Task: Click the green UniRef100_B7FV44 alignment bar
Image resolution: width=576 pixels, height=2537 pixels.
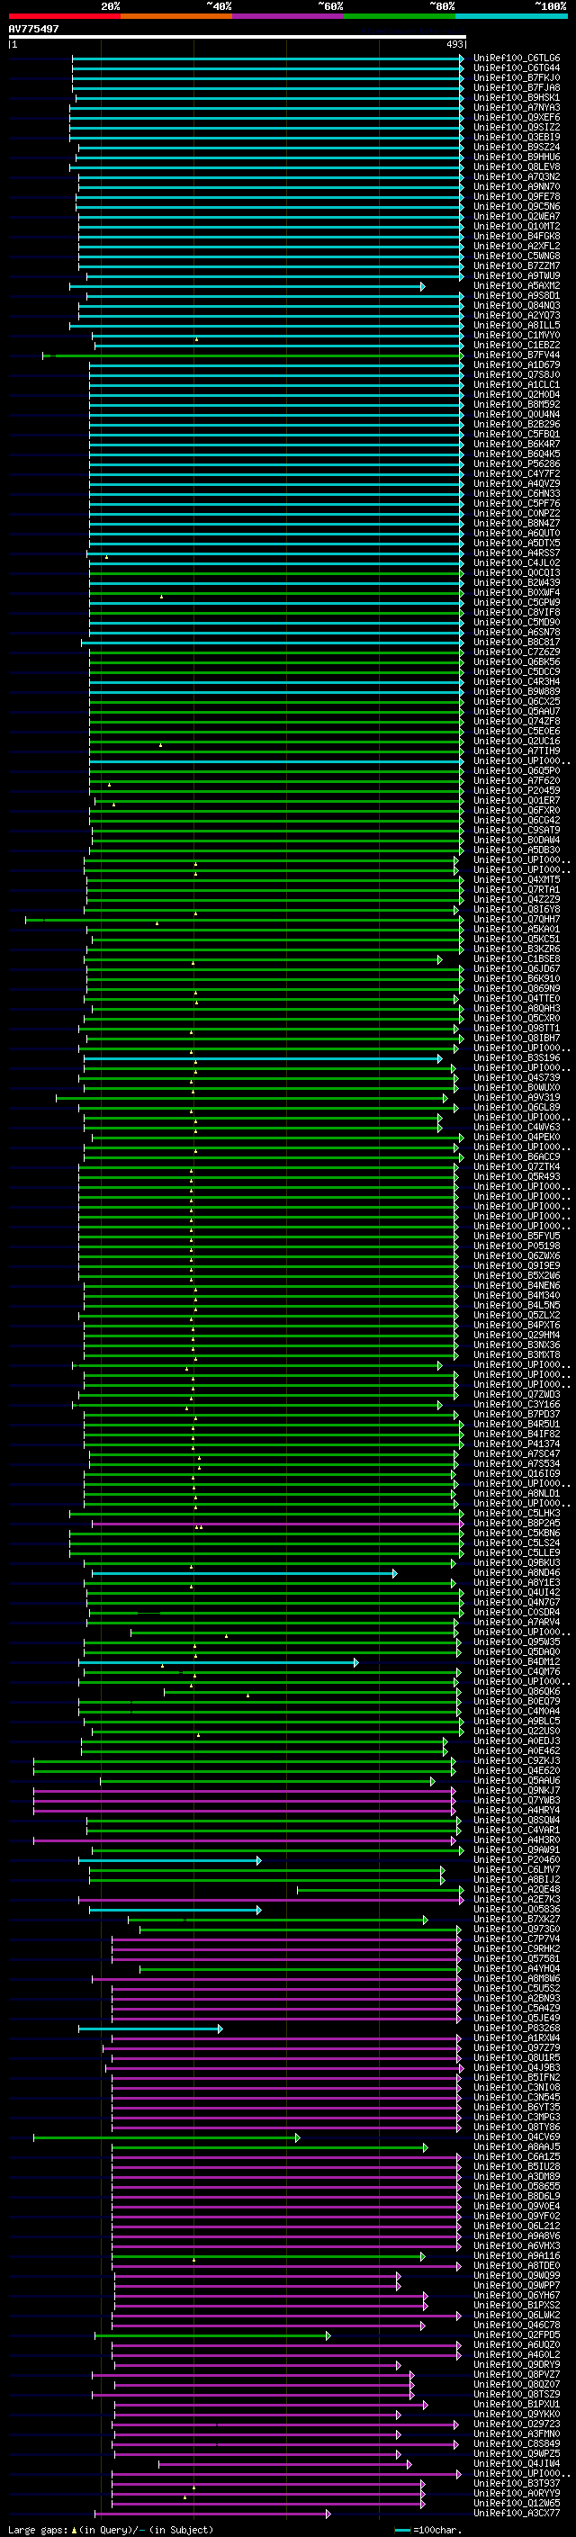Action: (252, 355)
